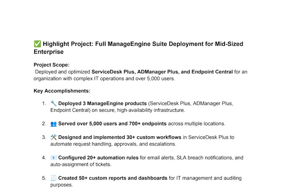Click the chart emoji in item 5
The image size is (286, 193).
pyautogui.click(x=53, y=178)
